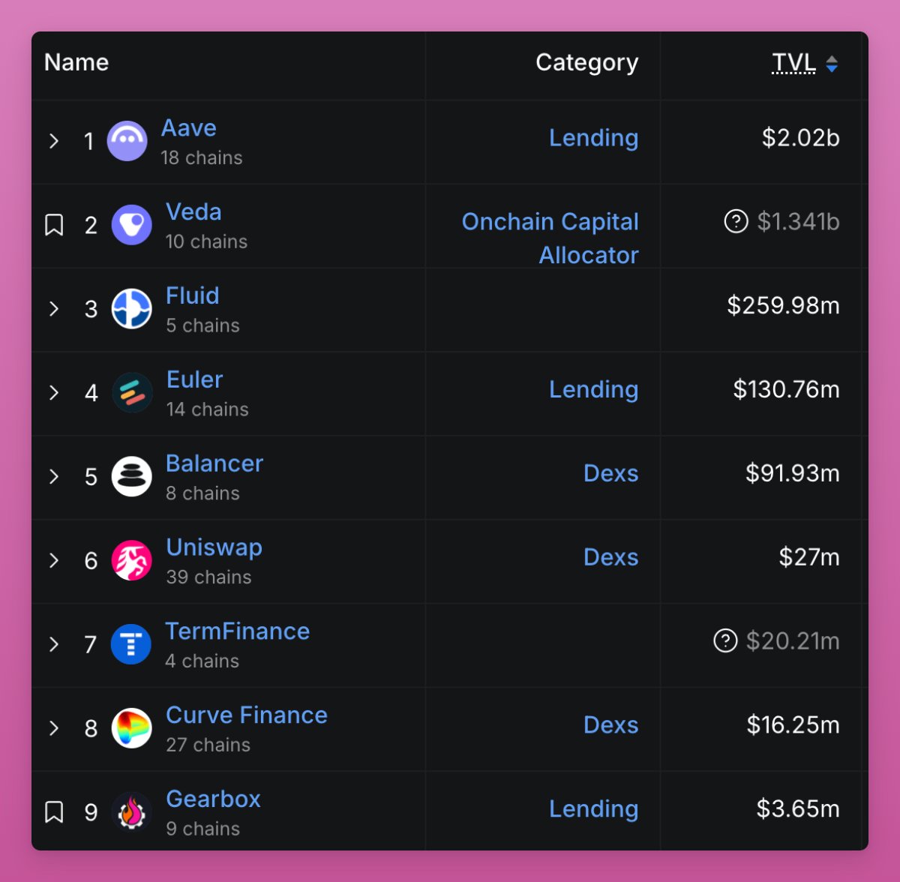Image resolution: width=900 pixels, height=882 pixels.
Task: Click the Name column header
Action: pos(76,62)
